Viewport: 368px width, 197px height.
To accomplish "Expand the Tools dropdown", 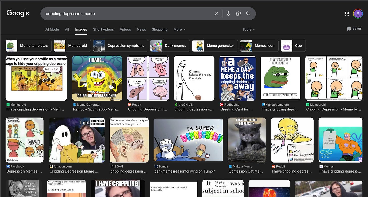I will point(248,29).
